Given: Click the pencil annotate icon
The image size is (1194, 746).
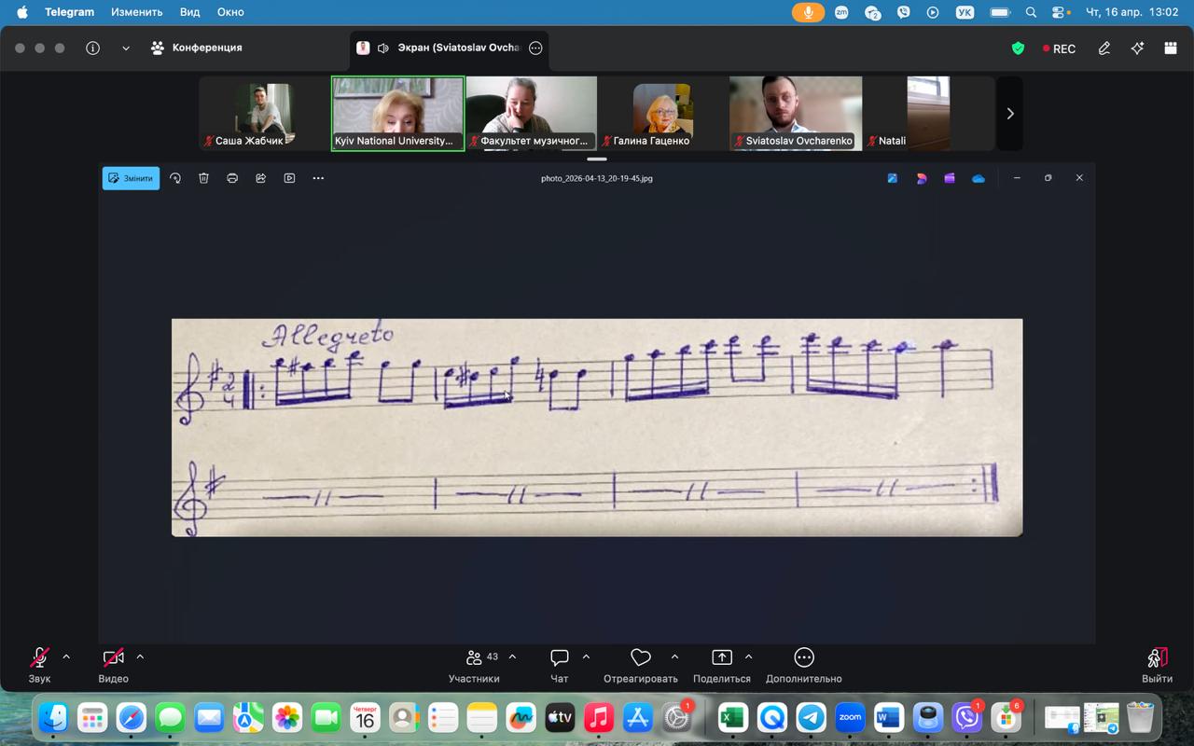Looking at the screenshot, I should point(1104,48).
